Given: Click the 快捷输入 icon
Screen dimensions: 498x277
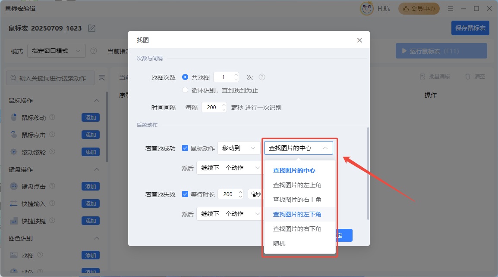Looking at the screenshot, I should [14, 203].
